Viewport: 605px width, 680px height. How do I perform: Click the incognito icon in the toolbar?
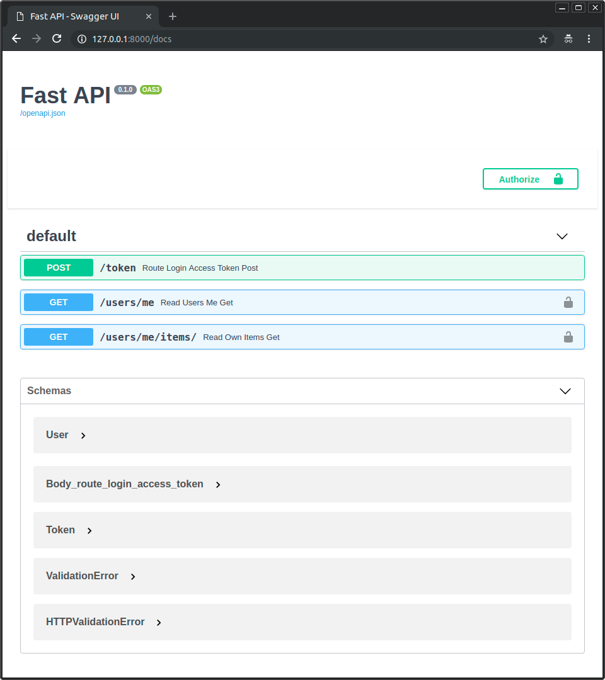568,39
